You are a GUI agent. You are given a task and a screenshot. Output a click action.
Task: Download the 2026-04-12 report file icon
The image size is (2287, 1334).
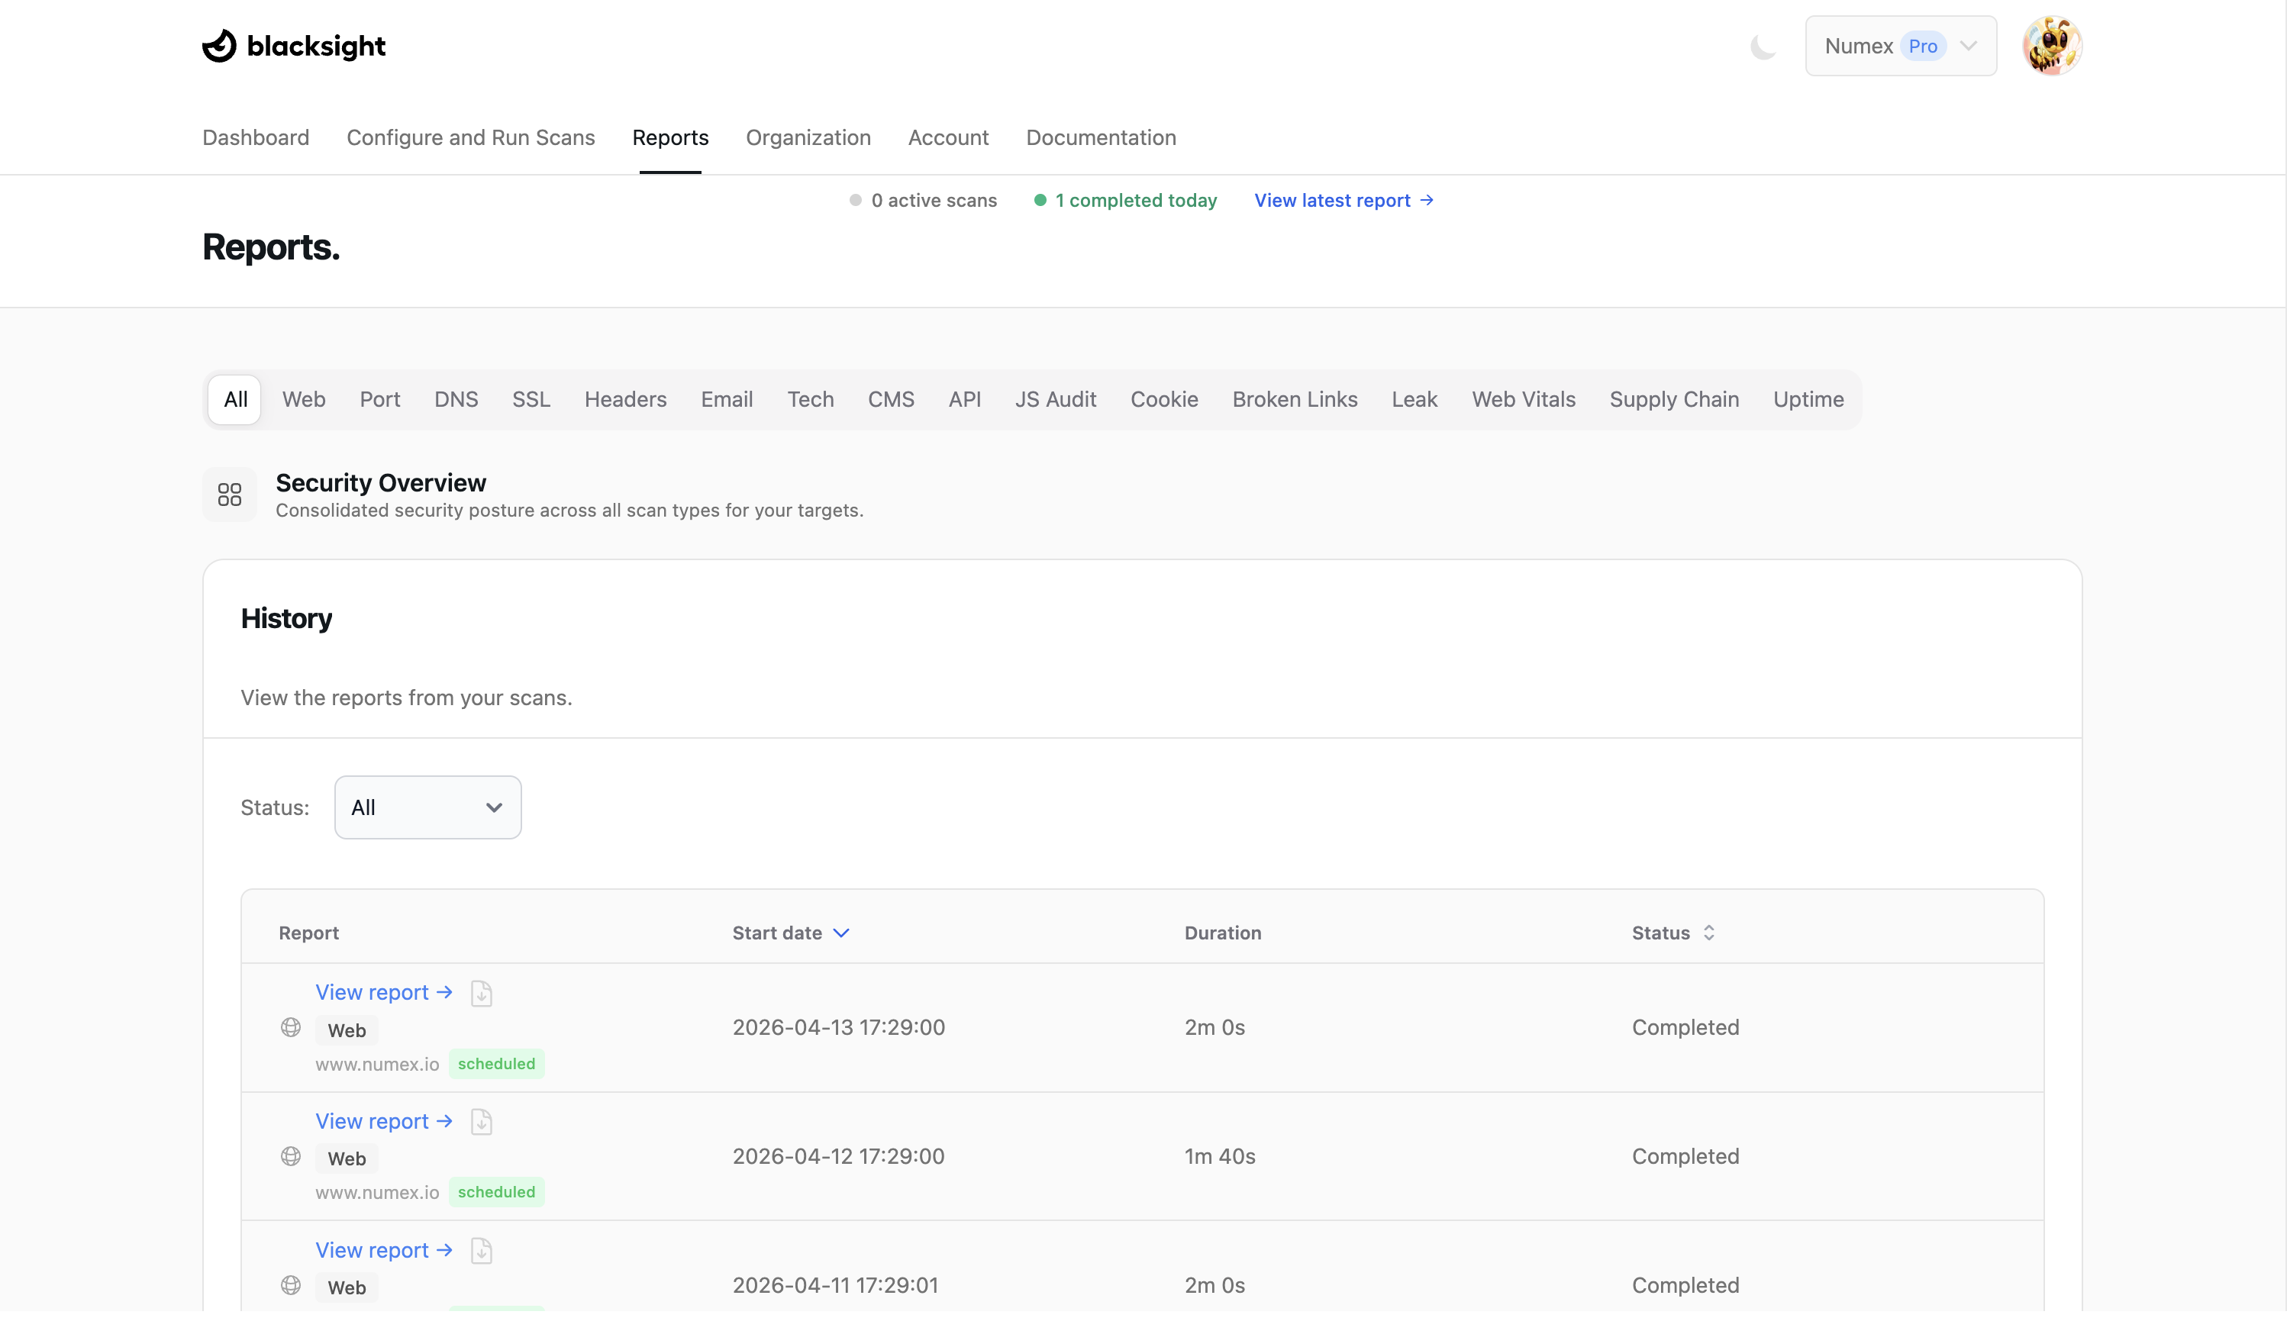click(x=482, y=1122)
